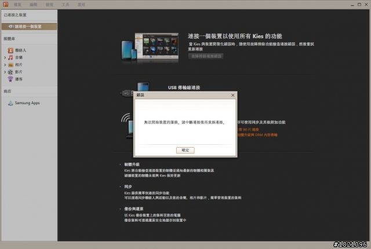
Task: Minimize the Kies window
Action: tap(352, 5)
